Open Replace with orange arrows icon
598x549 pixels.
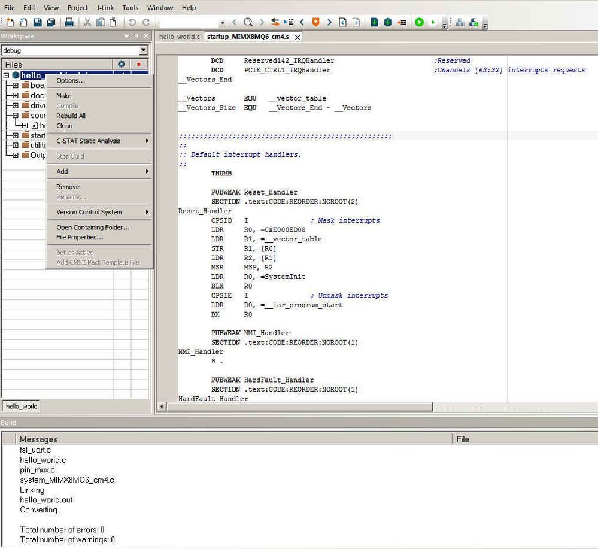[275, 22]
